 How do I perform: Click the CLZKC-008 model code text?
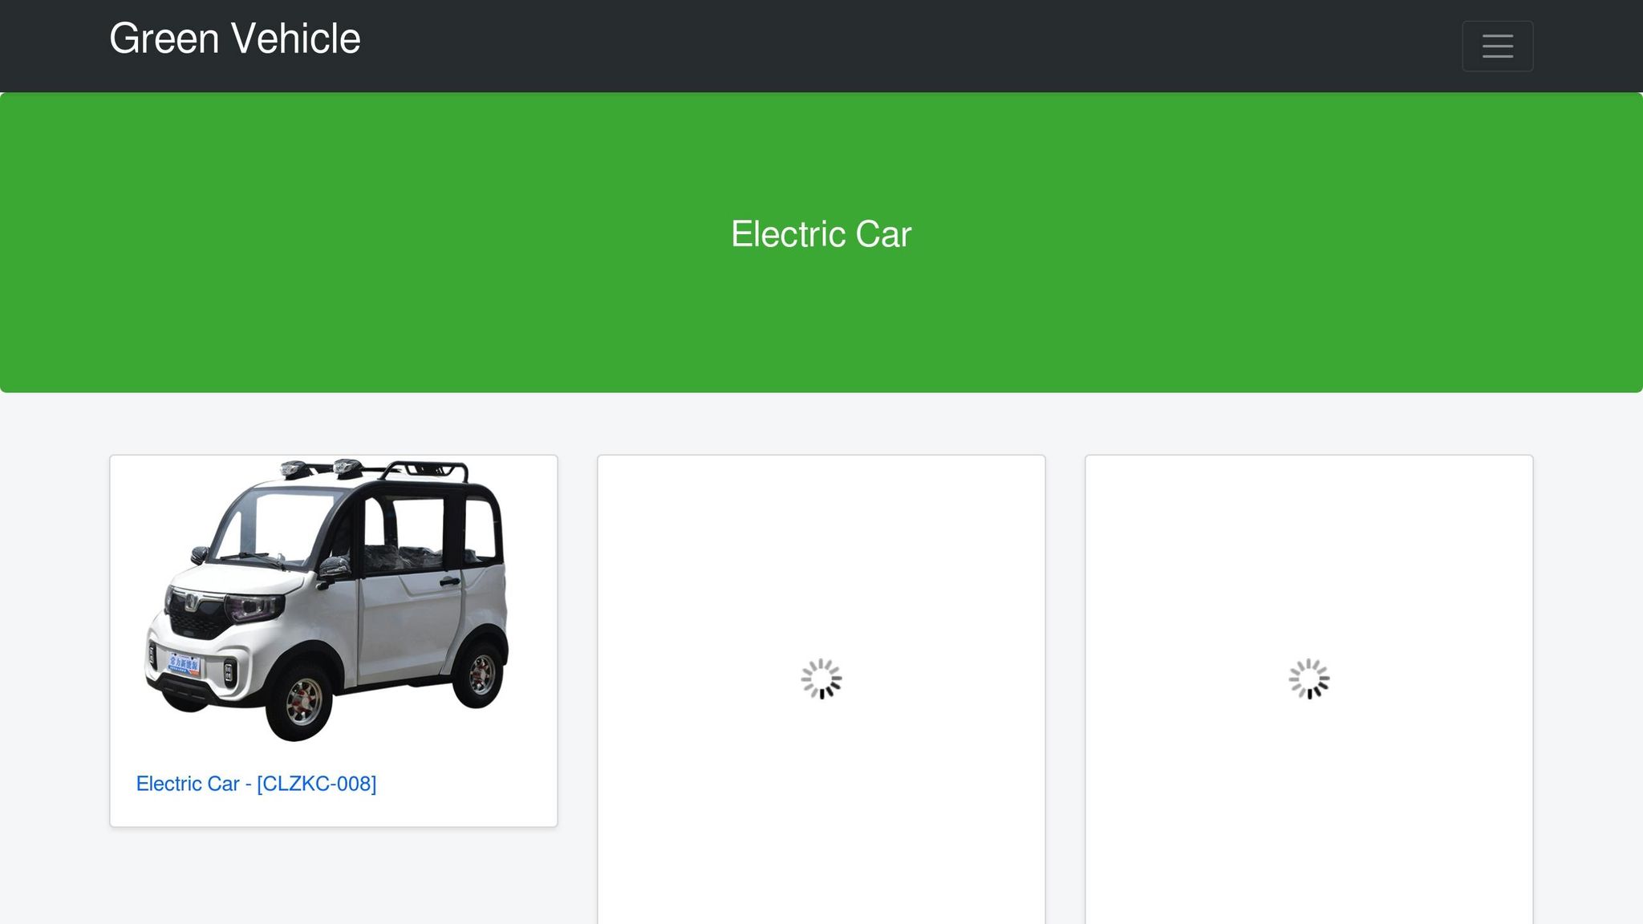click(x=316, y=784)
